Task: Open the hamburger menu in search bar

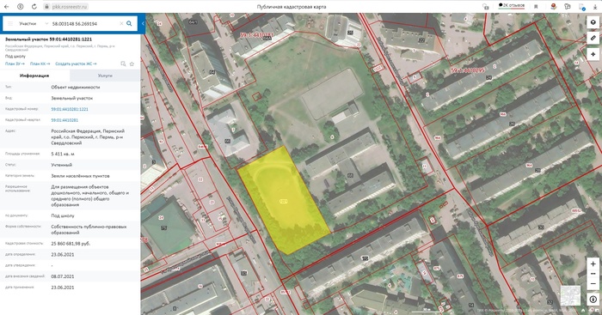Action: tap(10, 24)
